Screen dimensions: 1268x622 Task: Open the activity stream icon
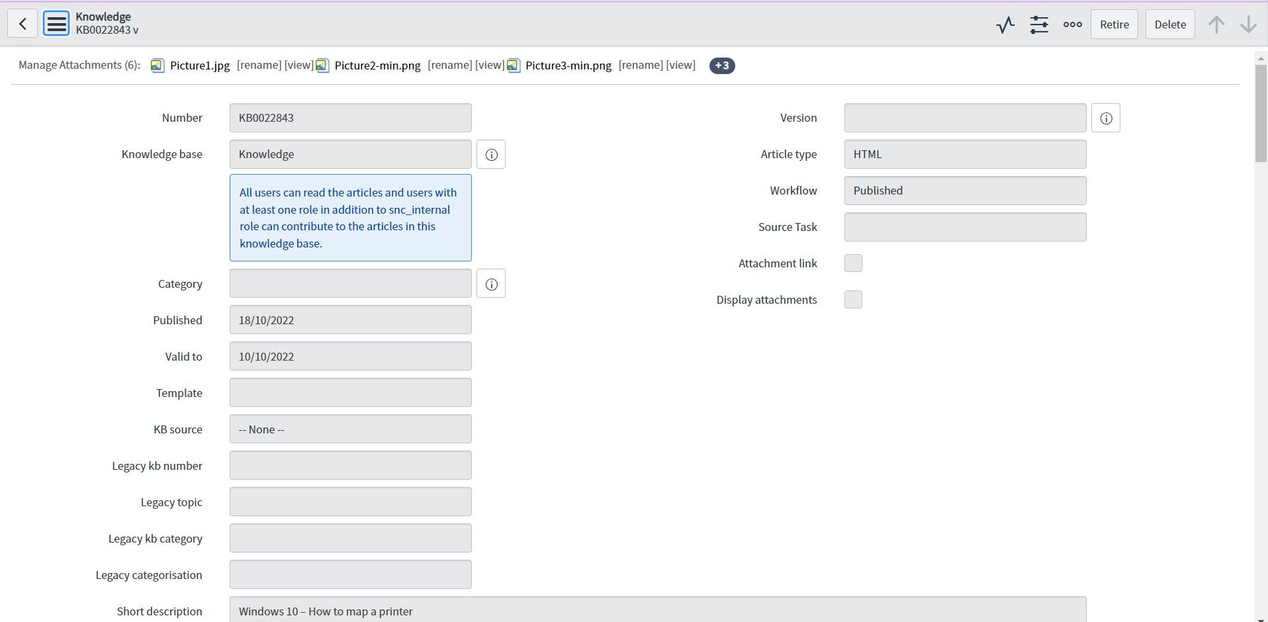coord(1005,25)
